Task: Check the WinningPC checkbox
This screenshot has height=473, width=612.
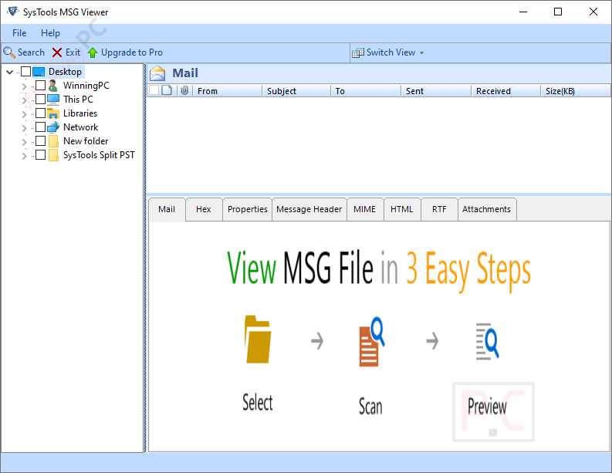Action: [41, 86]
